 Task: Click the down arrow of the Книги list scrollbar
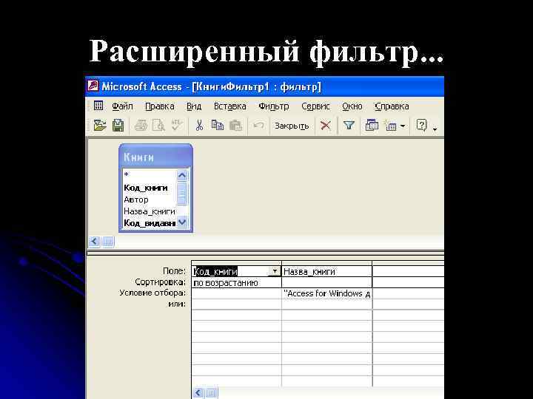(x=182, y=222)
